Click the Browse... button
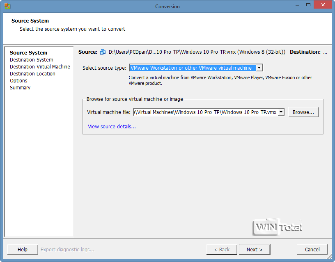This screenshot has width=335, height=262. tap(303, 112)
